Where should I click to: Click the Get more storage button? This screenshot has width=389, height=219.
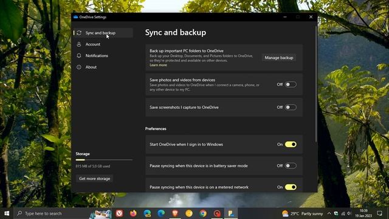pos(94,178)
